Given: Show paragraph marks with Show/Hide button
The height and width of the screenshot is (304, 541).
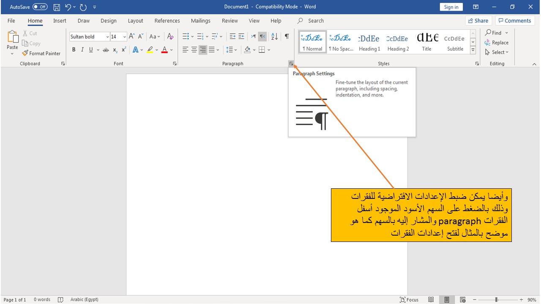Looking at the screenshot, I should pos(287,36).
